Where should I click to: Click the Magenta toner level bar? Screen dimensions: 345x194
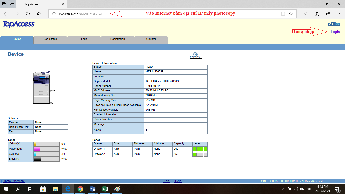tap(46, 149)
